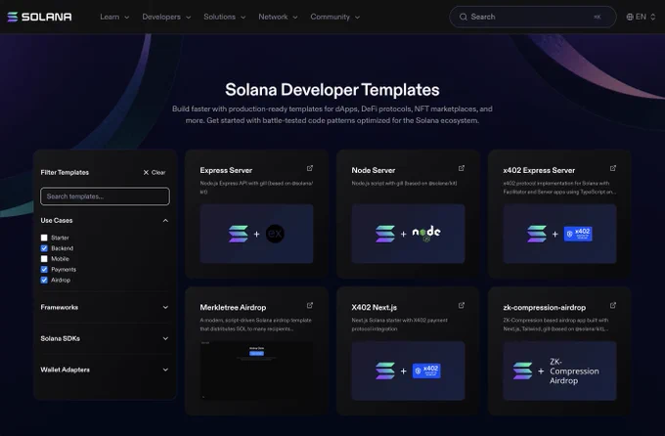The width and height of the screenshot is (665, 436).
Task: Click the Express Server preview thumbnail
Action: point(256,234)
